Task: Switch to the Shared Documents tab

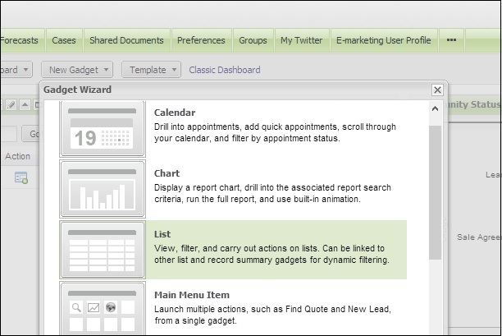Action: click(x=127, y=40)
